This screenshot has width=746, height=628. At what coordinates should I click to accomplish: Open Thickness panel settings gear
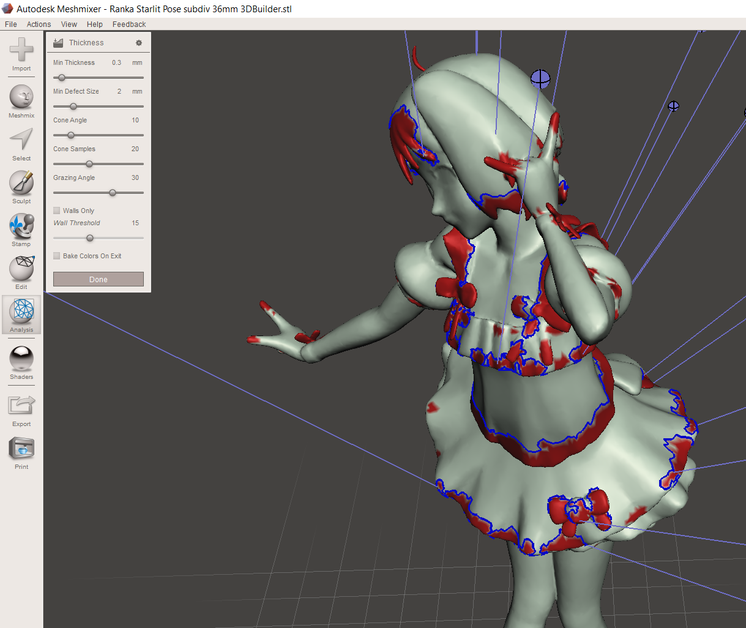point(139,43)
